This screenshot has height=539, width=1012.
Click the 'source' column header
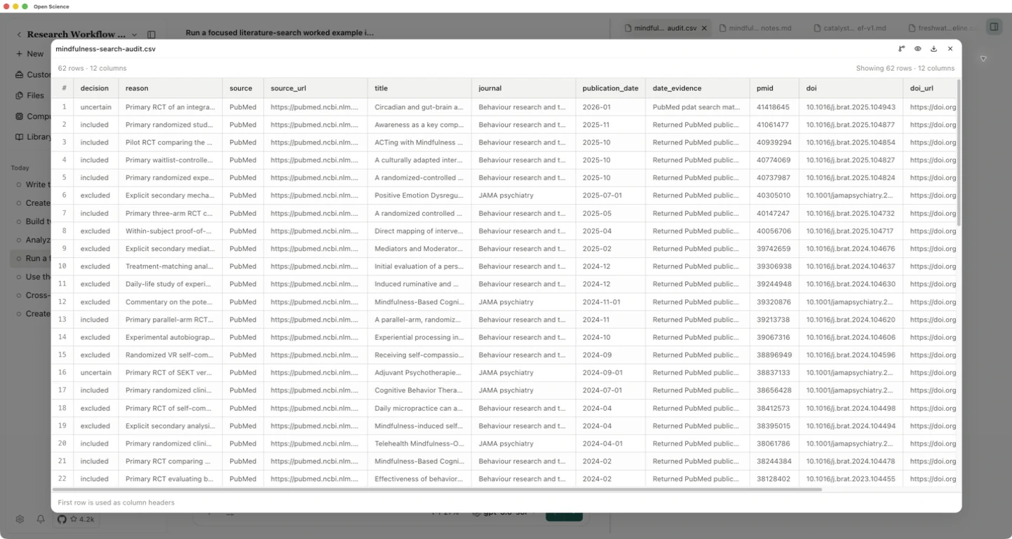(243, 88)
